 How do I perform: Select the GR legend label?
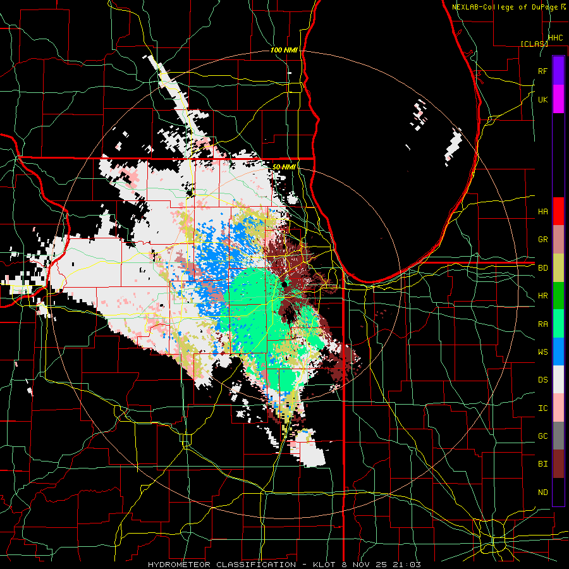click(x=542, y=240)
